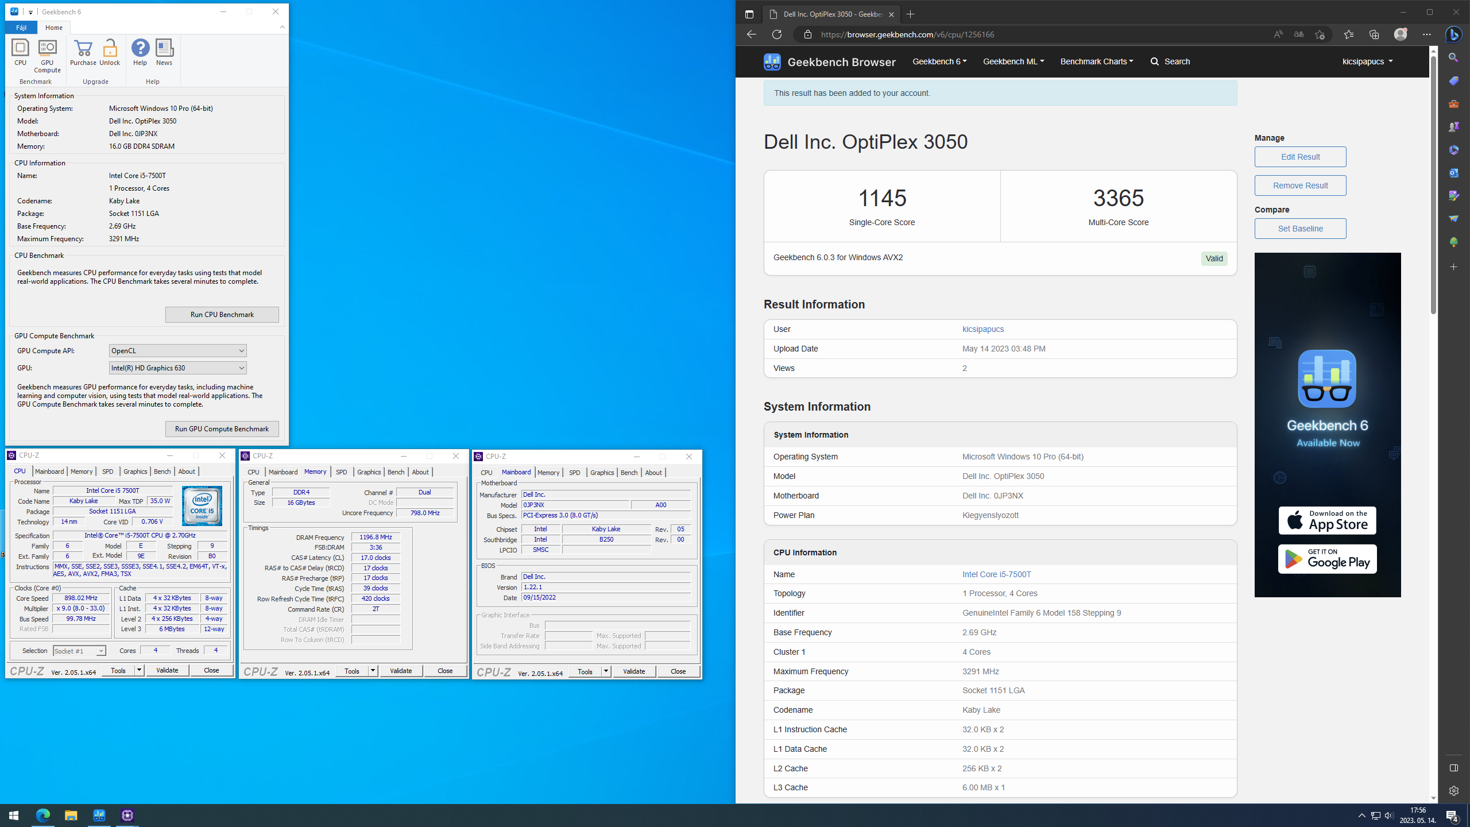
Task: Open the GPU Compute API dropdown
Action: (177, 350)
